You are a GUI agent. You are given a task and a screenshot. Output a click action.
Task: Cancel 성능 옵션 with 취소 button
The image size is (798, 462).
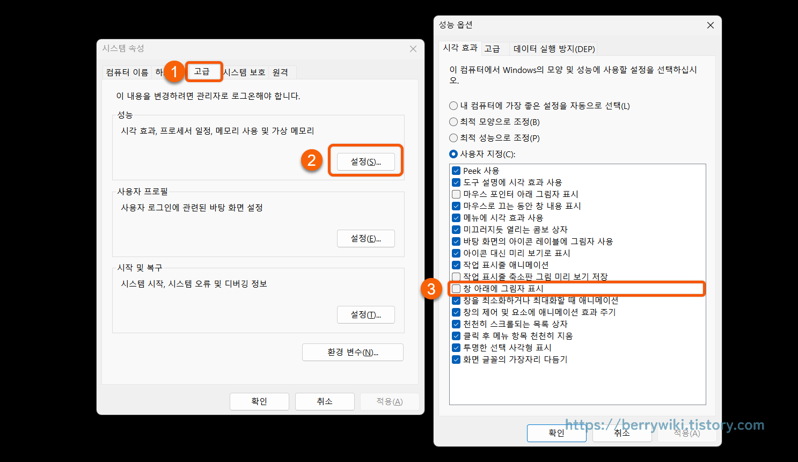point(622,433)
